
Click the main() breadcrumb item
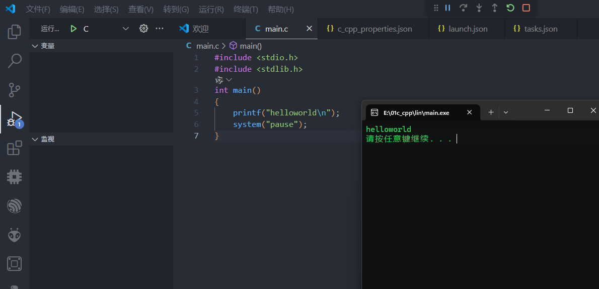click(x=250, y=46)
